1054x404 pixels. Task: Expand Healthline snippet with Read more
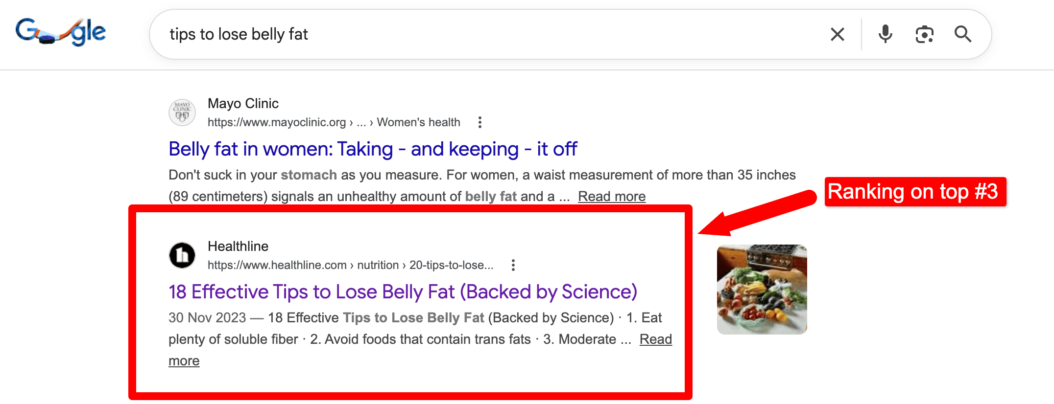pos(656,339)
